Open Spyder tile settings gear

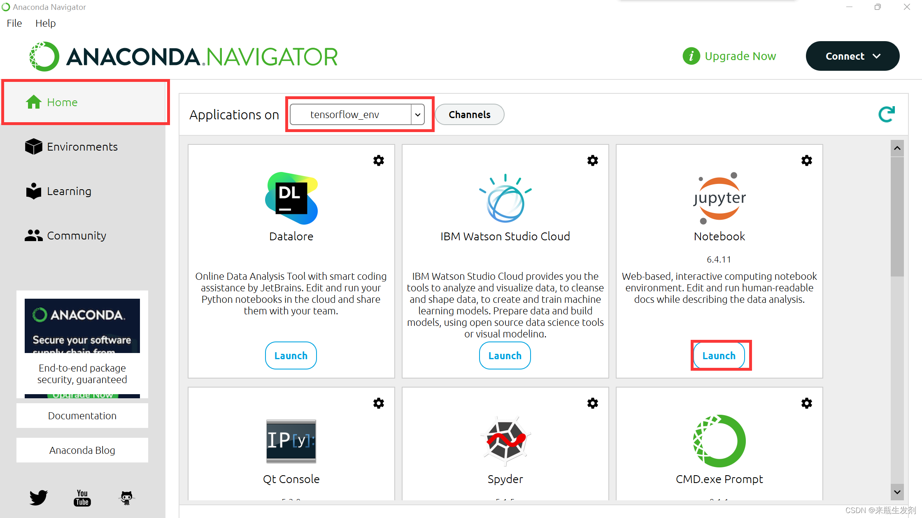click(593, 403)
